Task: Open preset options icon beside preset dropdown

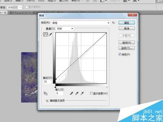Action: pyautogui.click(x=113, y=22)
